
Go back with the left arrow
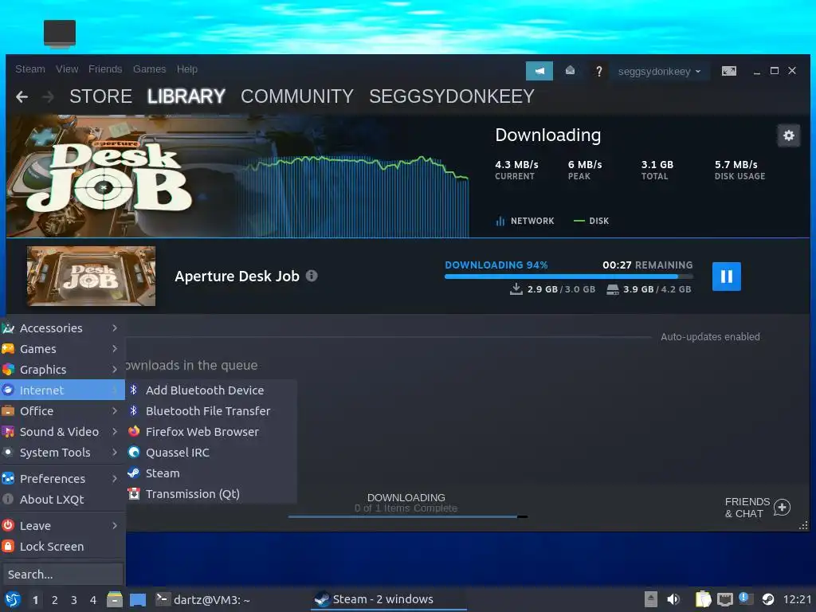(22, 96)
